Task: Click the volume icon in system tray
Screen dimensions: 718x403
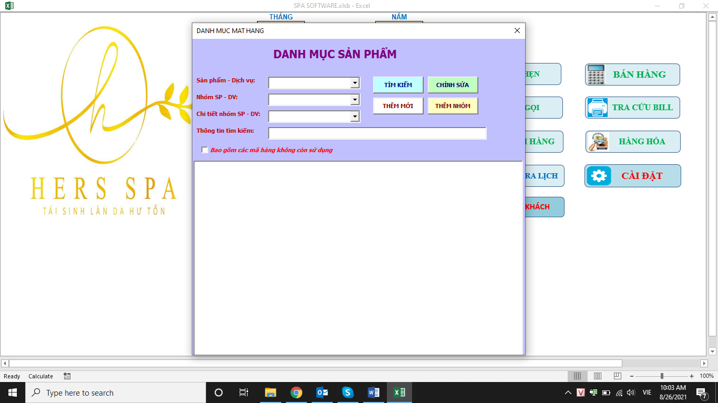Action: pos(631,393)
